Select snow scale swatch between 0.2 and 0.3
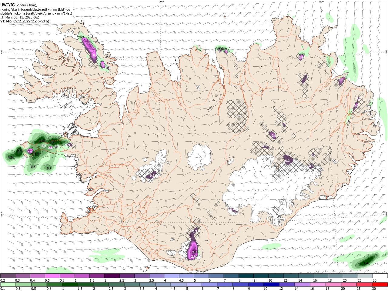Viewport: 388px width, 291px height. coord(8,276)
